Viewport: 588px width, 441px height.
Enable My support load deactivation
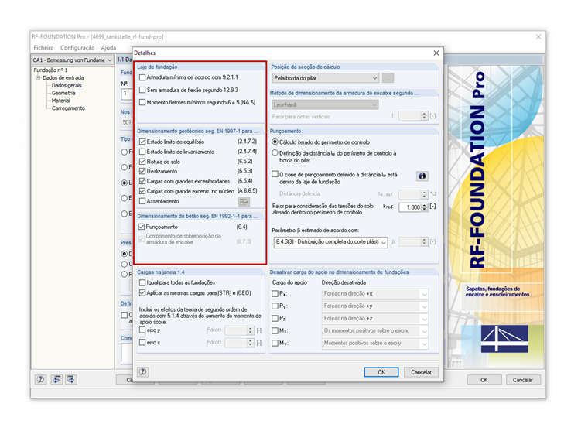tap(275, 343)
